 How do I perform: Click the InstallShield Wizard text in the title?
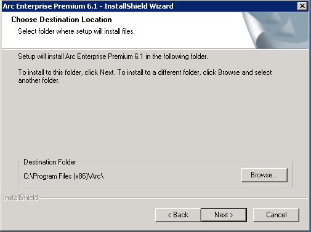point(139,6)
